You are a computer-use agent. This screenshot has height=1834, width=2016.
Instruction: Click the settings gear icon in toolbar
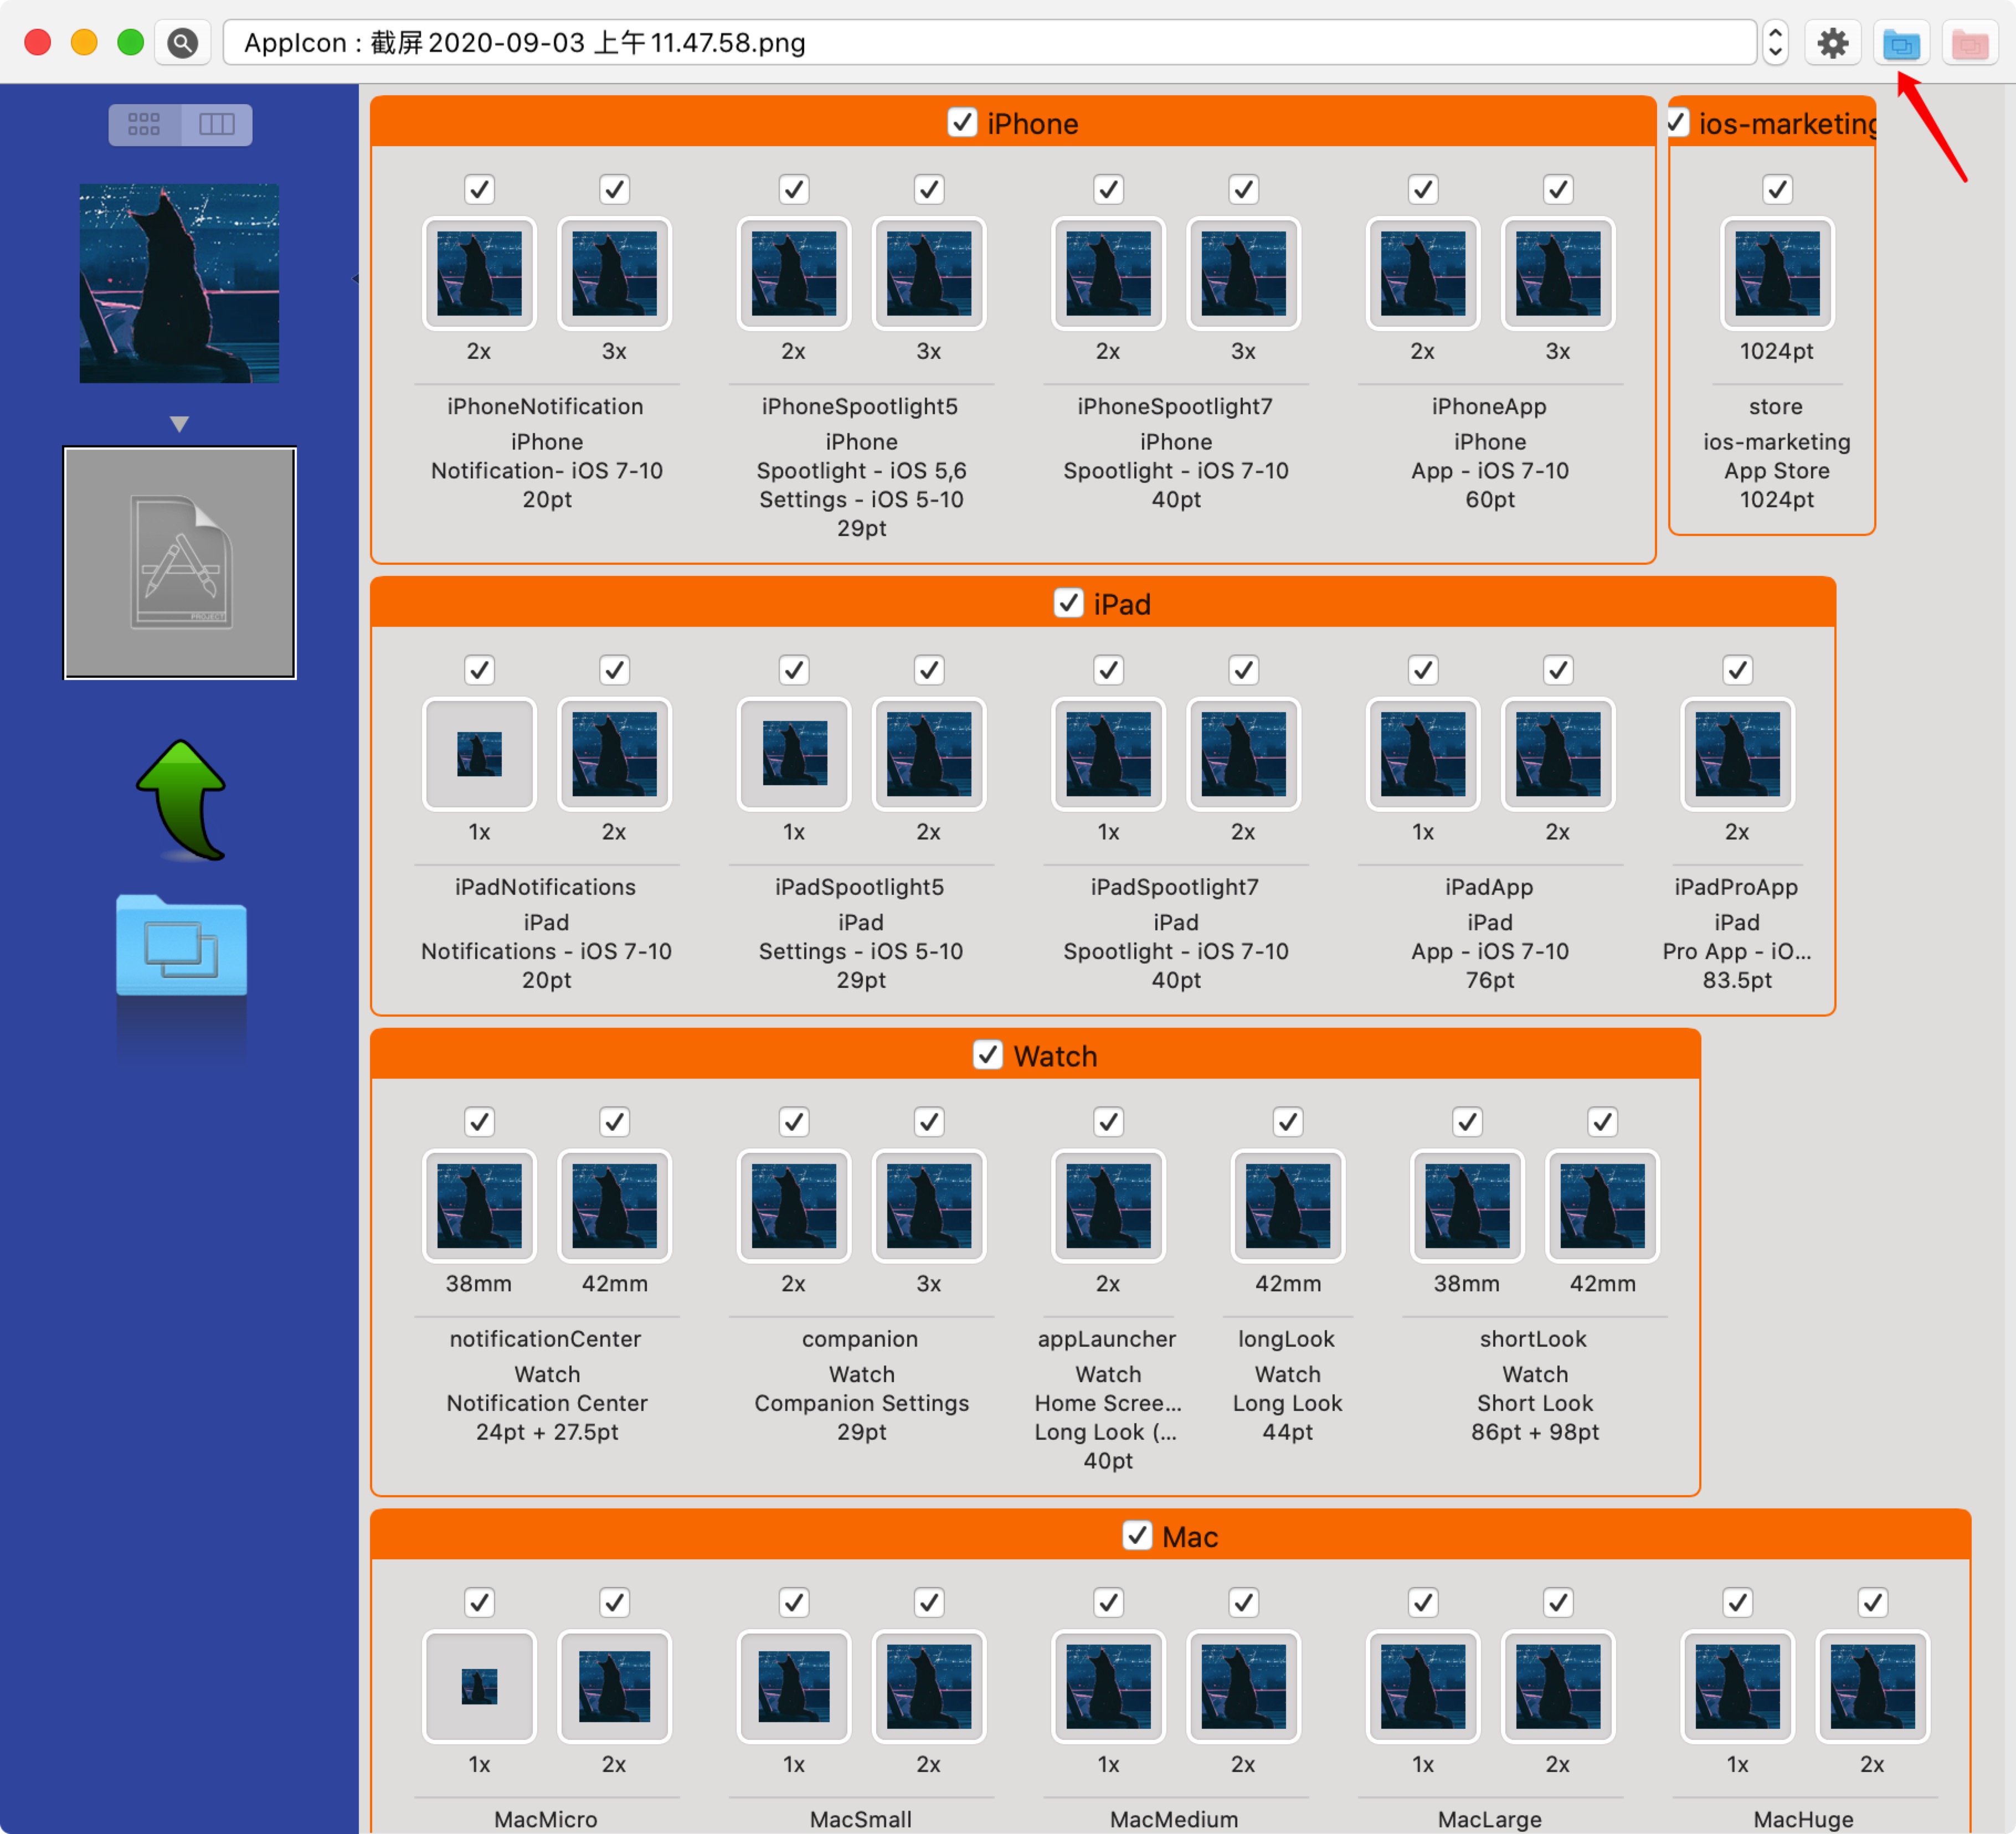click(x=1832, y=43)
